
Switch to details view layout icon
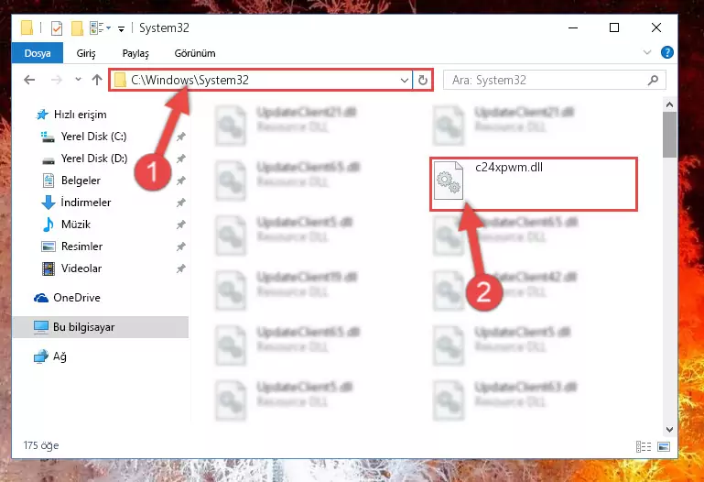click(x=644, y=446)
